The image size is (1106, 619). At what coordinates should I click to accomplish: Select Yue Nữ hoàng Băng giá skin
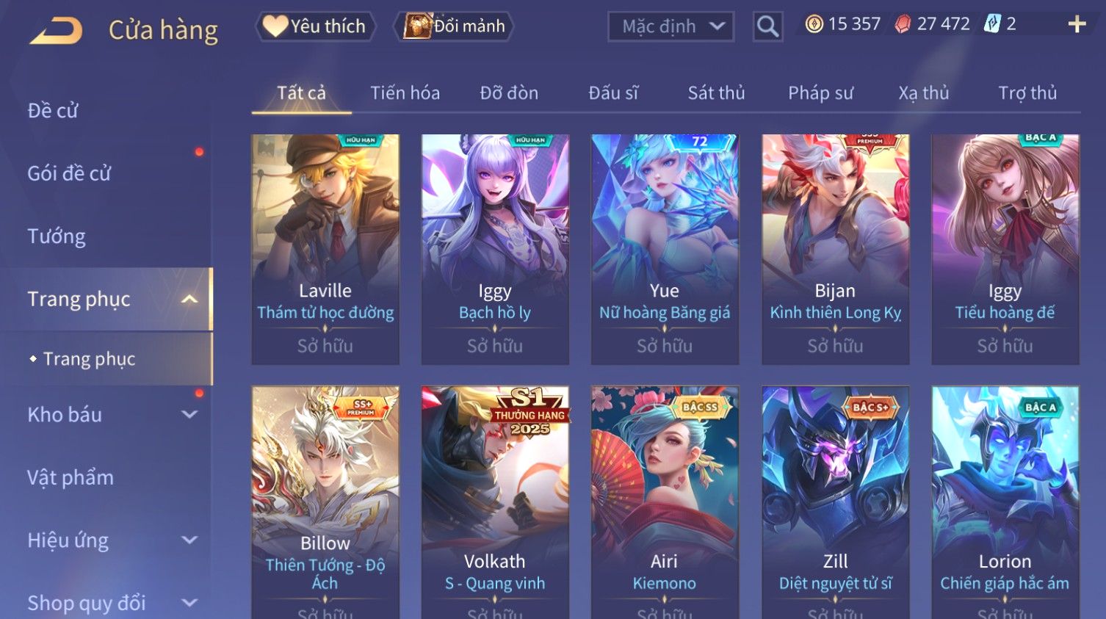click(665, 249)
